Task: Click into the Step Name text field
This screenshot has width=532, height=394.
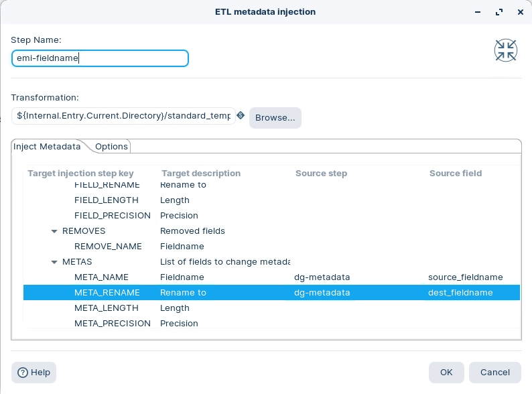Action: pos(100,58)
